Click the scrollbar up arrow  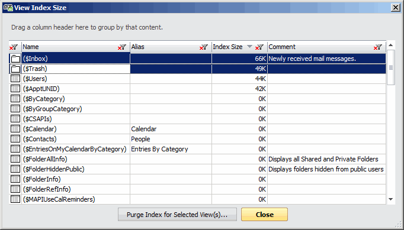390,46
